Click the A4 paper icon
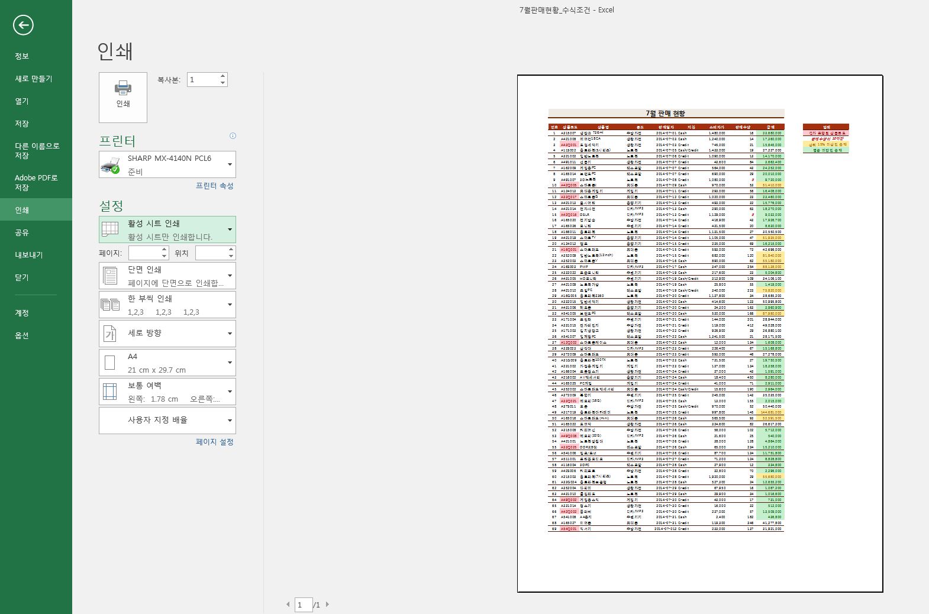929x614 pixels. (110, 363)
